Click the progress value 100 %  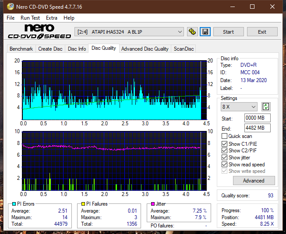(268, 210)
